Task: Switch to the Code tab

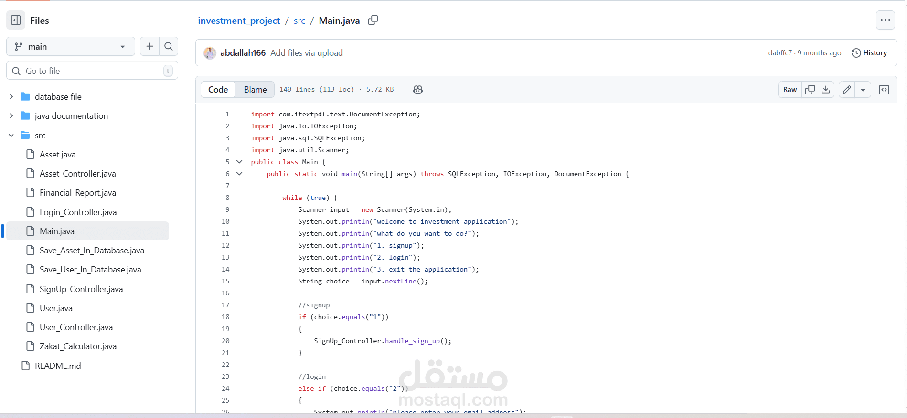Action: click(218, 89)
